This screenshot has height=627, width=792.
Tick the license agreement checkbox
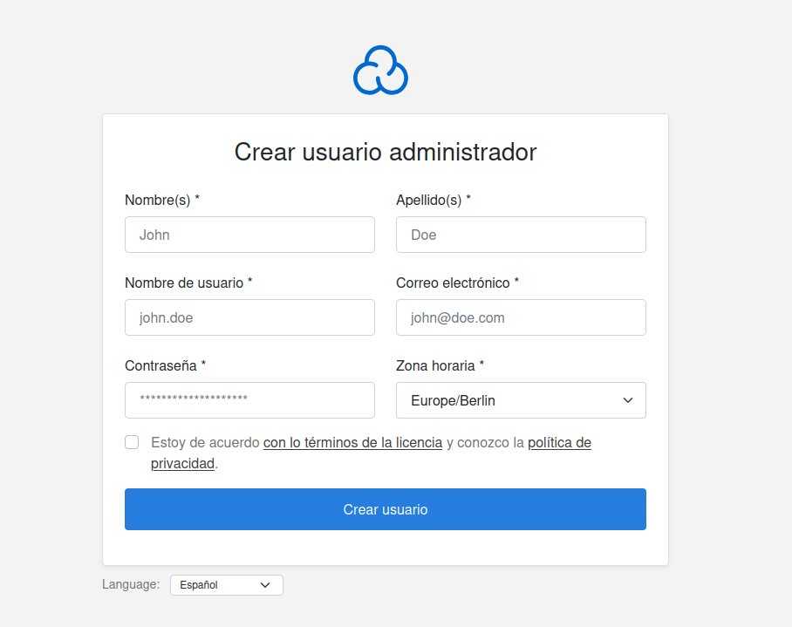click(x=132, y=442)
